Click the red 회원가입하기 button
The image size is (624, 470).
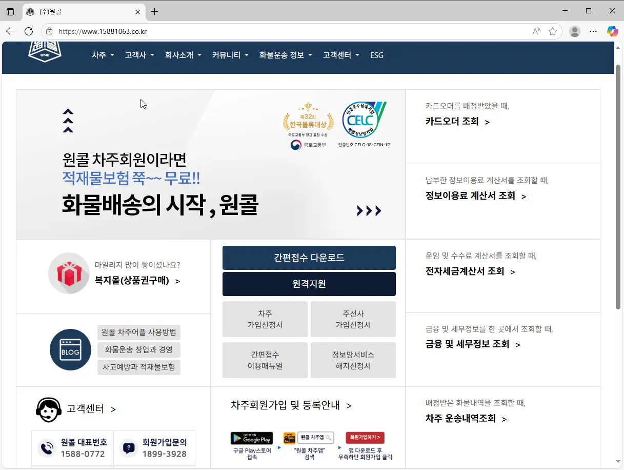coord(365,438)
